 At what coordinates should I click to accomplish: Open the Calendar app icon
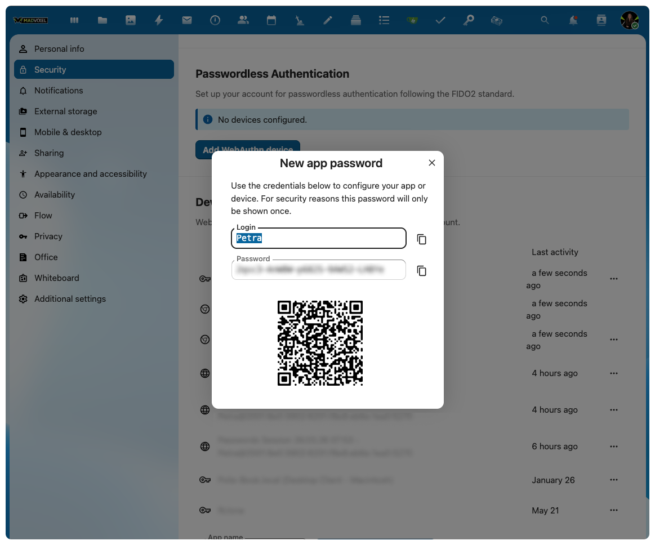pyautogui.click(x=271, y=20)
